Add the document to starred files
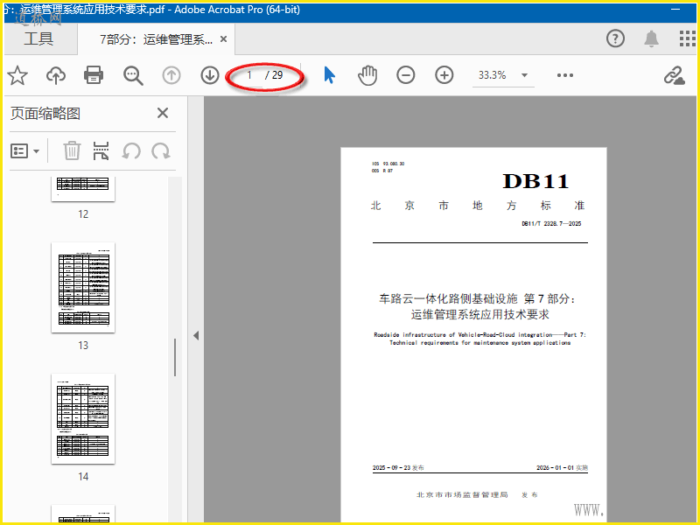 (x=17, y=75)
